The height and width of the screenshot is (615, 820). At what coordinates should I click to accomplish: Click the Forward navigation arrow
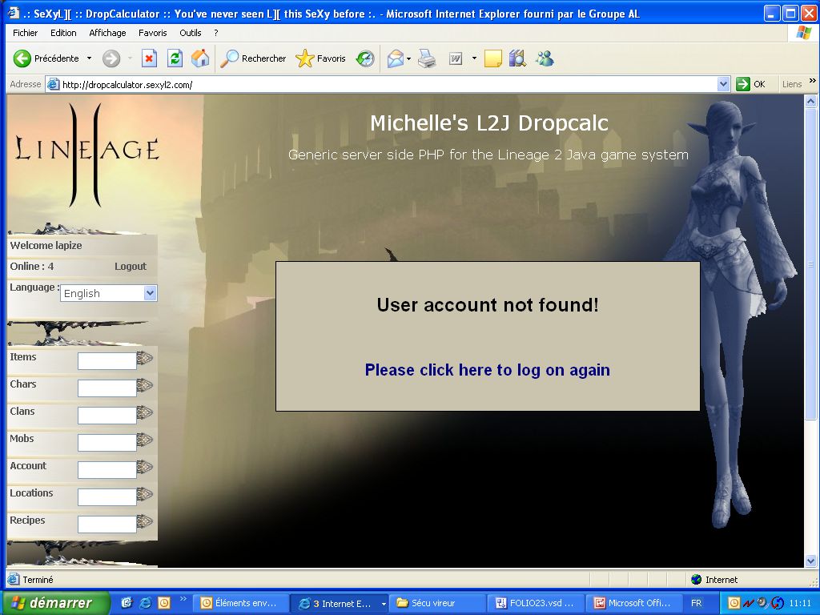click(x=111, y=58)
